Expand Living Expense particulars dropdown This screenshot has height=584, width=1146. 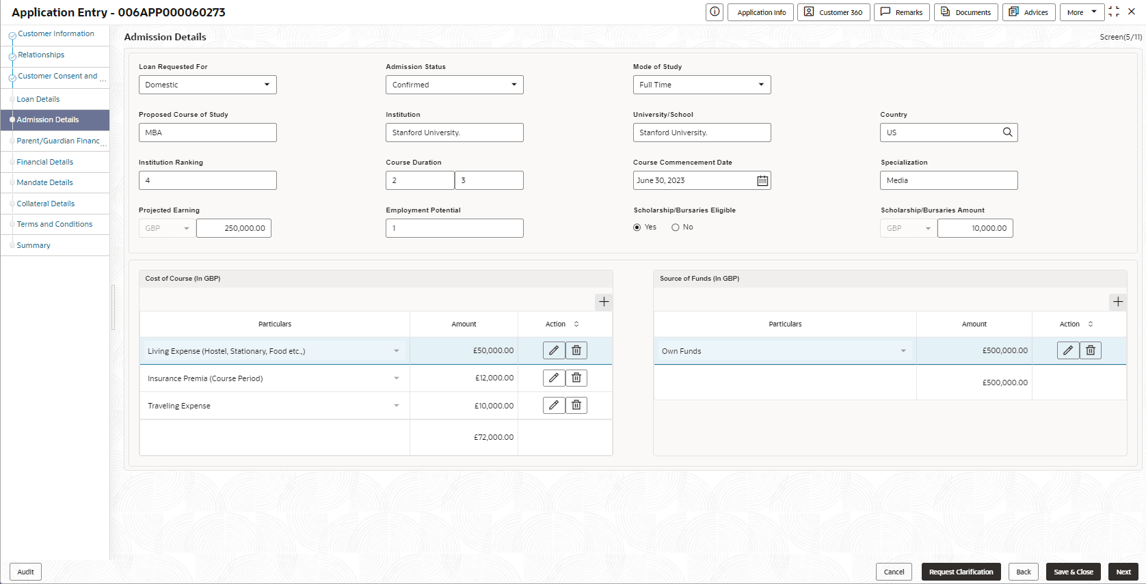(397, 351)
